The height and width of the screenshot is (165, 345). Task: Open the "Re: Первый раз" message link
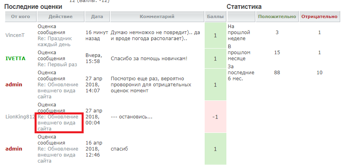[x=57, y=64]
